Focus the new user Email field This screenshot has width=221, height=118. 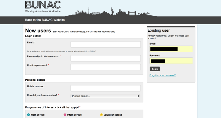(105, 44)
